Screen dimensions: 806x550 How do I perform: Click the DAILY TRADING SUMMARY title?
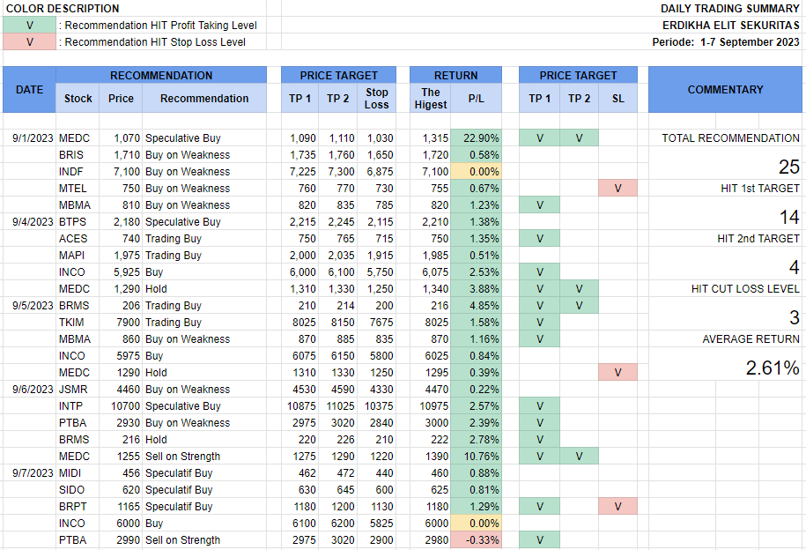click(729, 9)
